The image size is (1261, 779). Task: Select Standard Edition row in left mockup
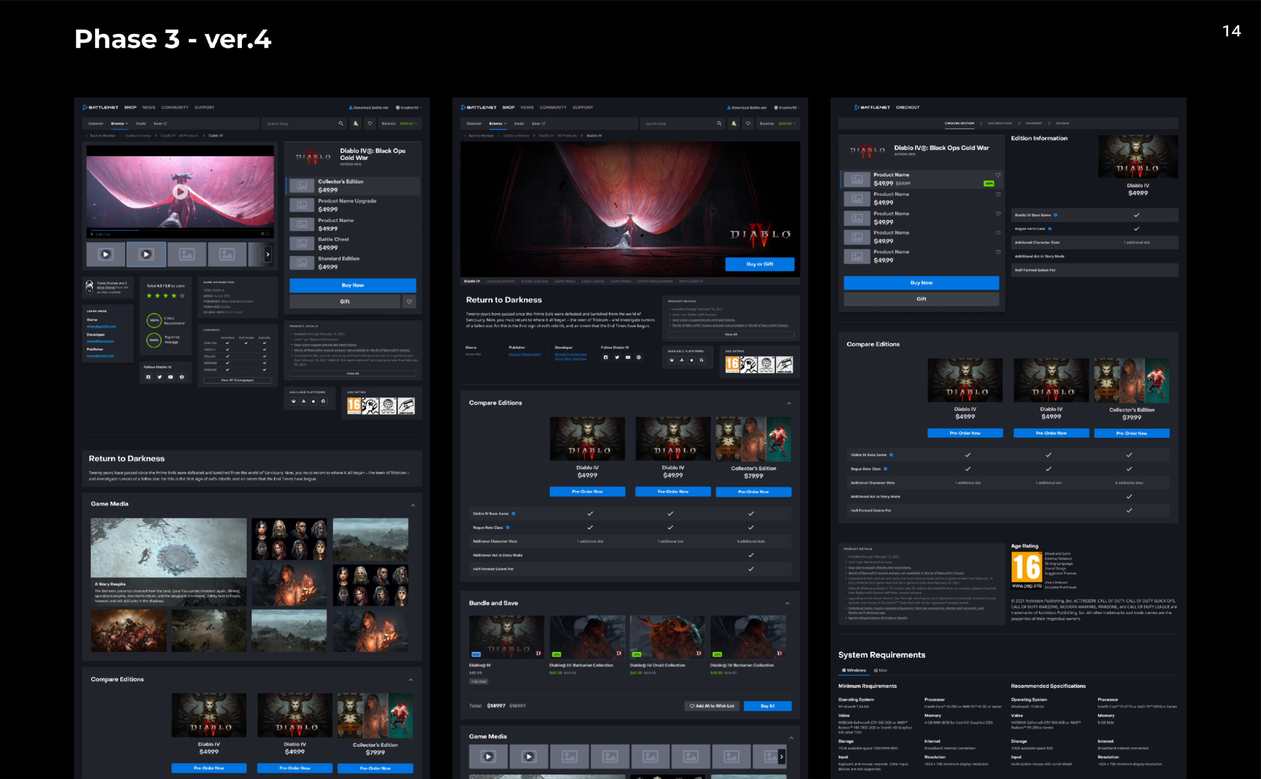(x=353, y=263)
